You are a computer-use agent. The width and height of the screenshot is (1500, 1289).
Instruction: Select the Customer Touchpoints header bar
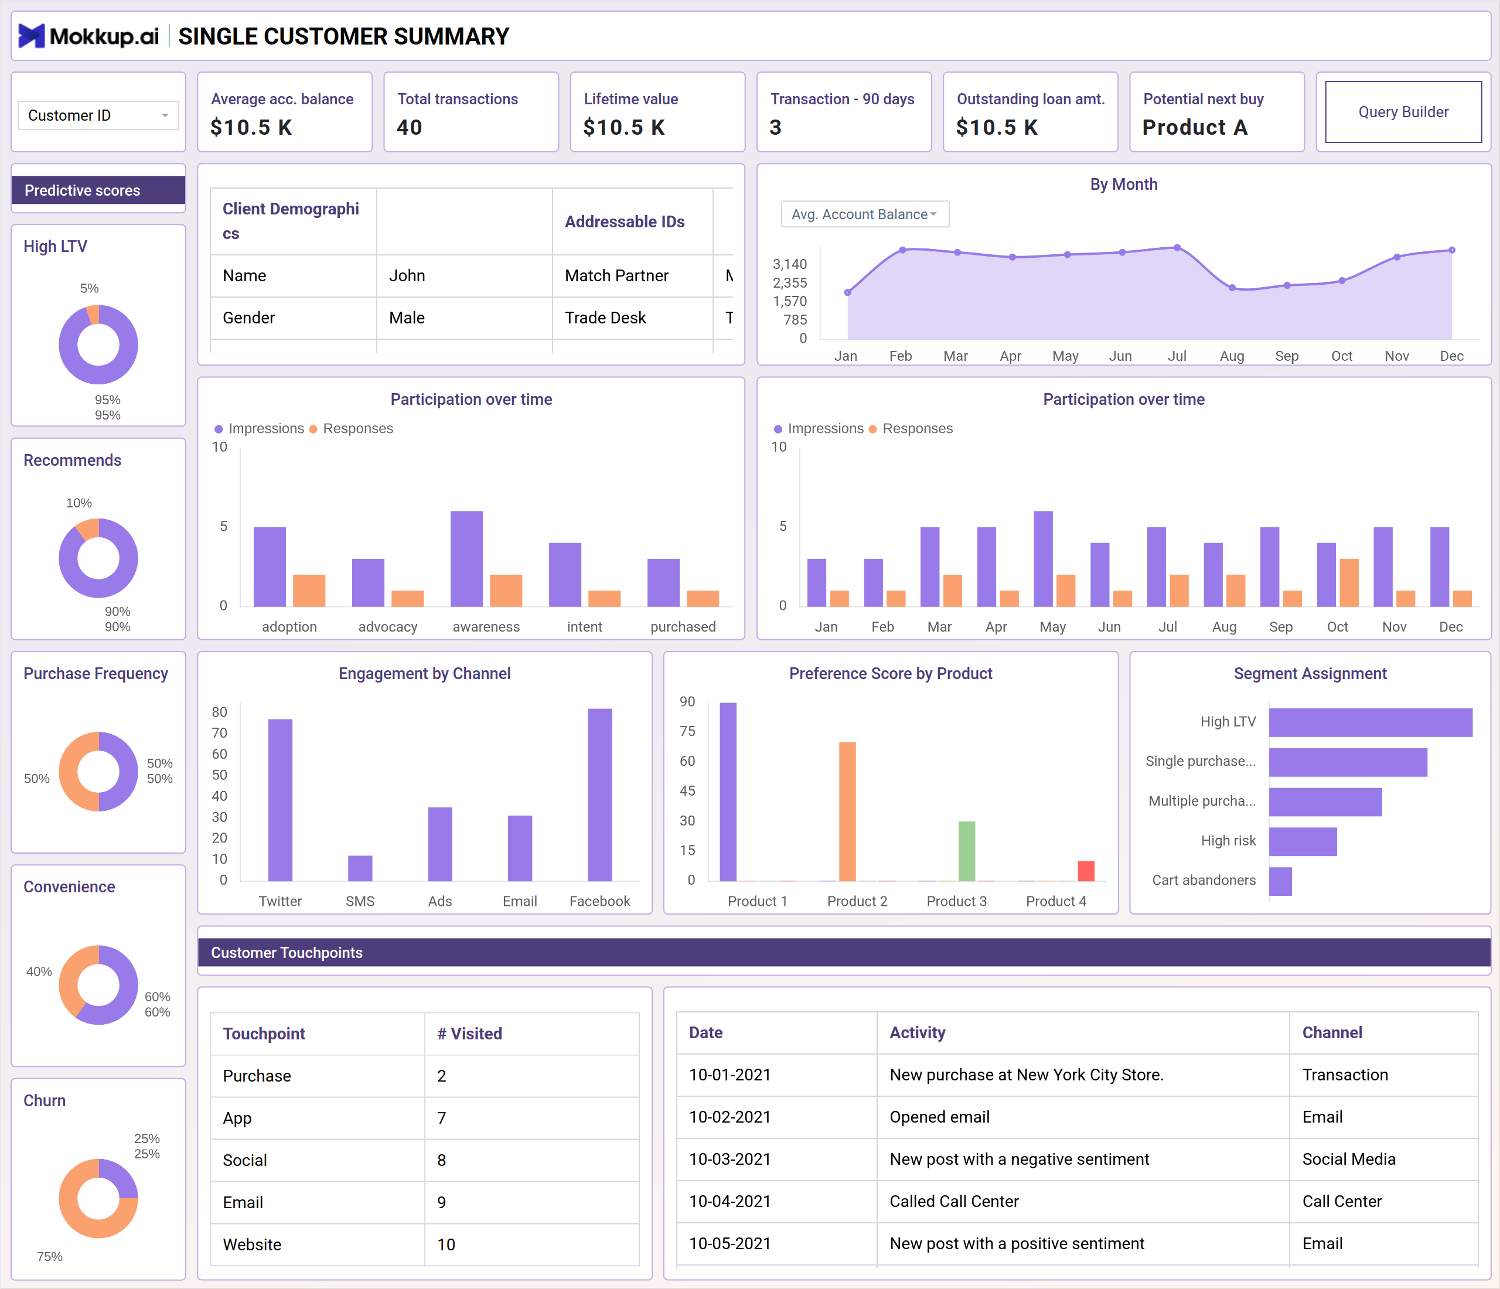(x=844, y=953)
